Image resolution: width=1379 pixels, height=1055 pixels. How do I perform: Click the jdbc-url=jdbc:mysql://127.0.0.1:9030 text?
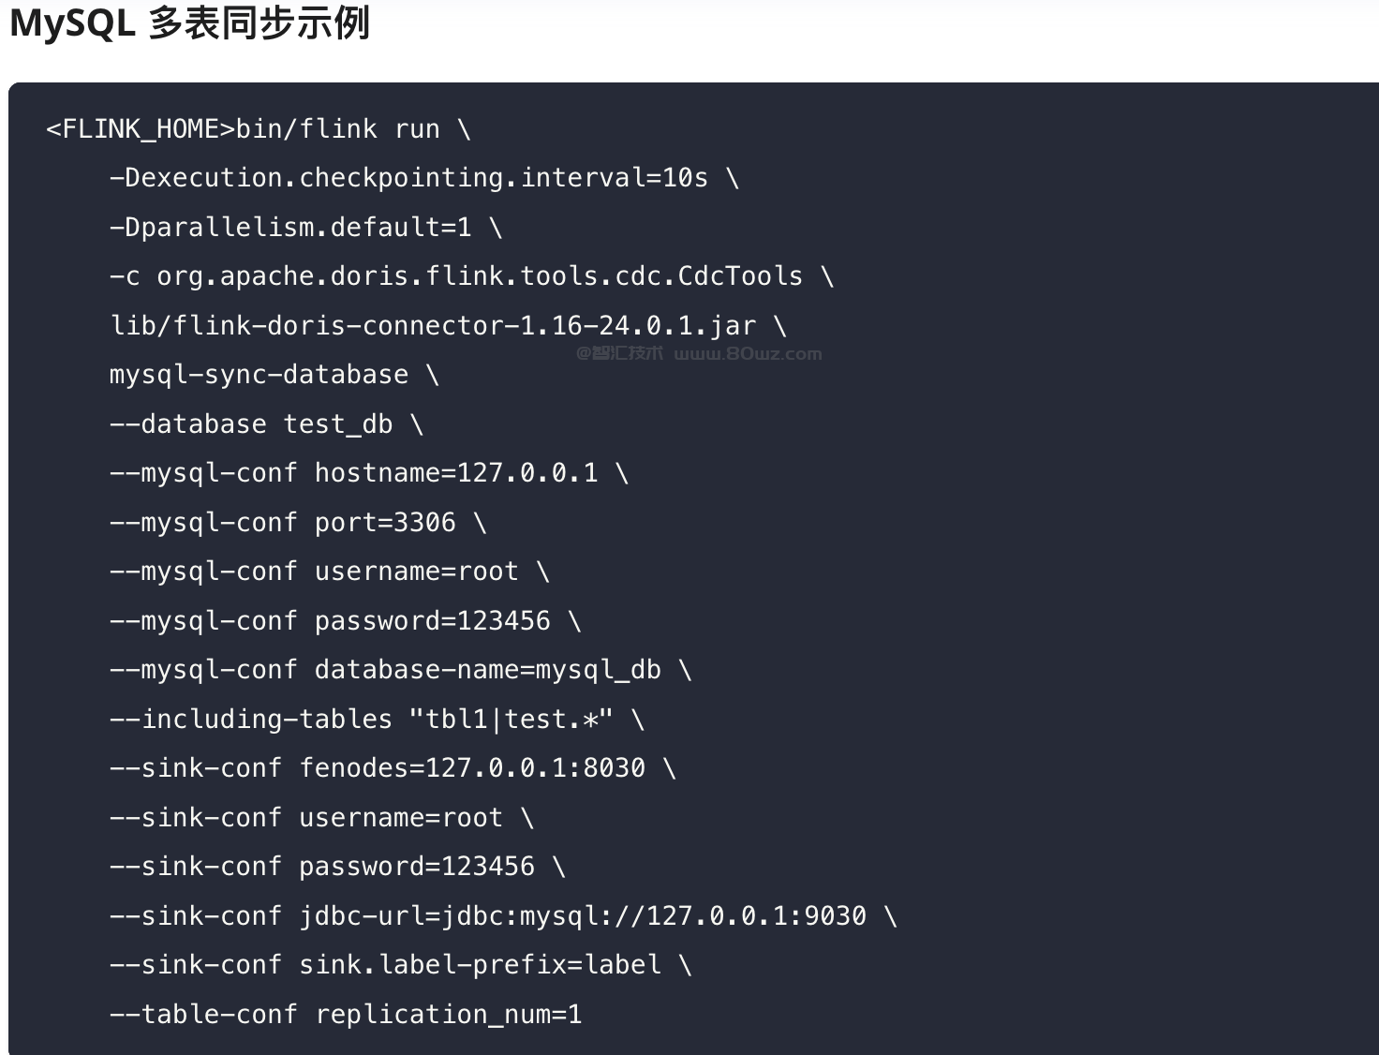tap(582, 915)
